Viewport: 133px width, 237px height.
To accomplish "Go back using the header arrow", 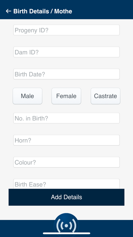I will click(8, 11).
